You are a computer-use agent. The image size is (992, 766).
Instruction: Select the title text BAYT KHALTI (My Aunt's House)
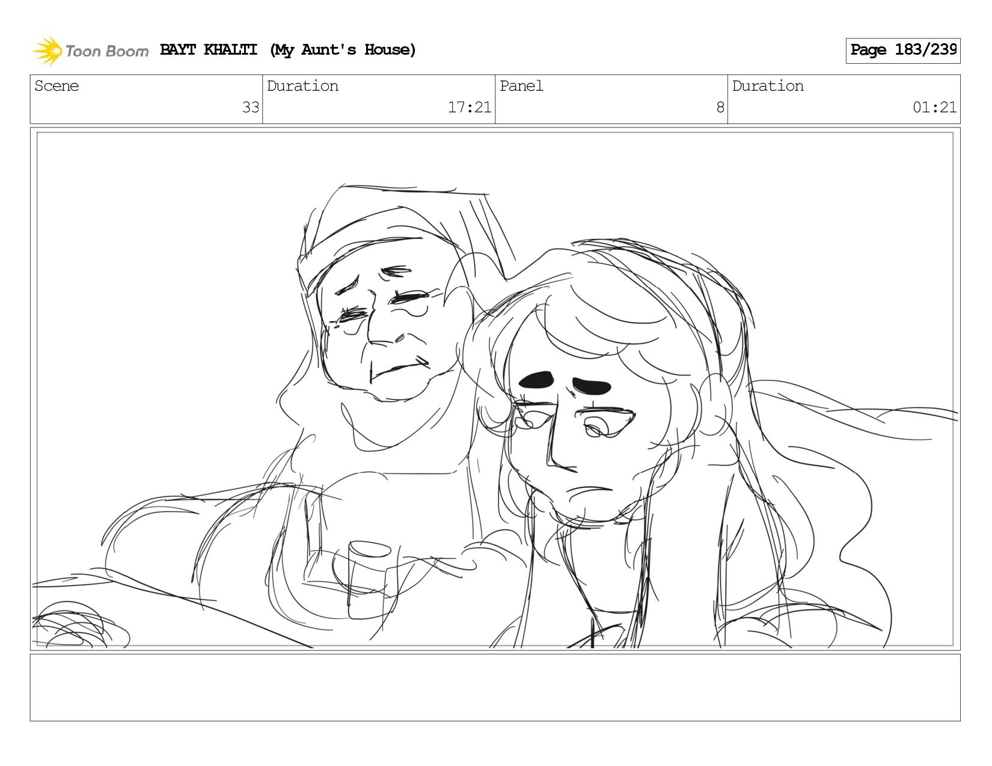point(288,50)
